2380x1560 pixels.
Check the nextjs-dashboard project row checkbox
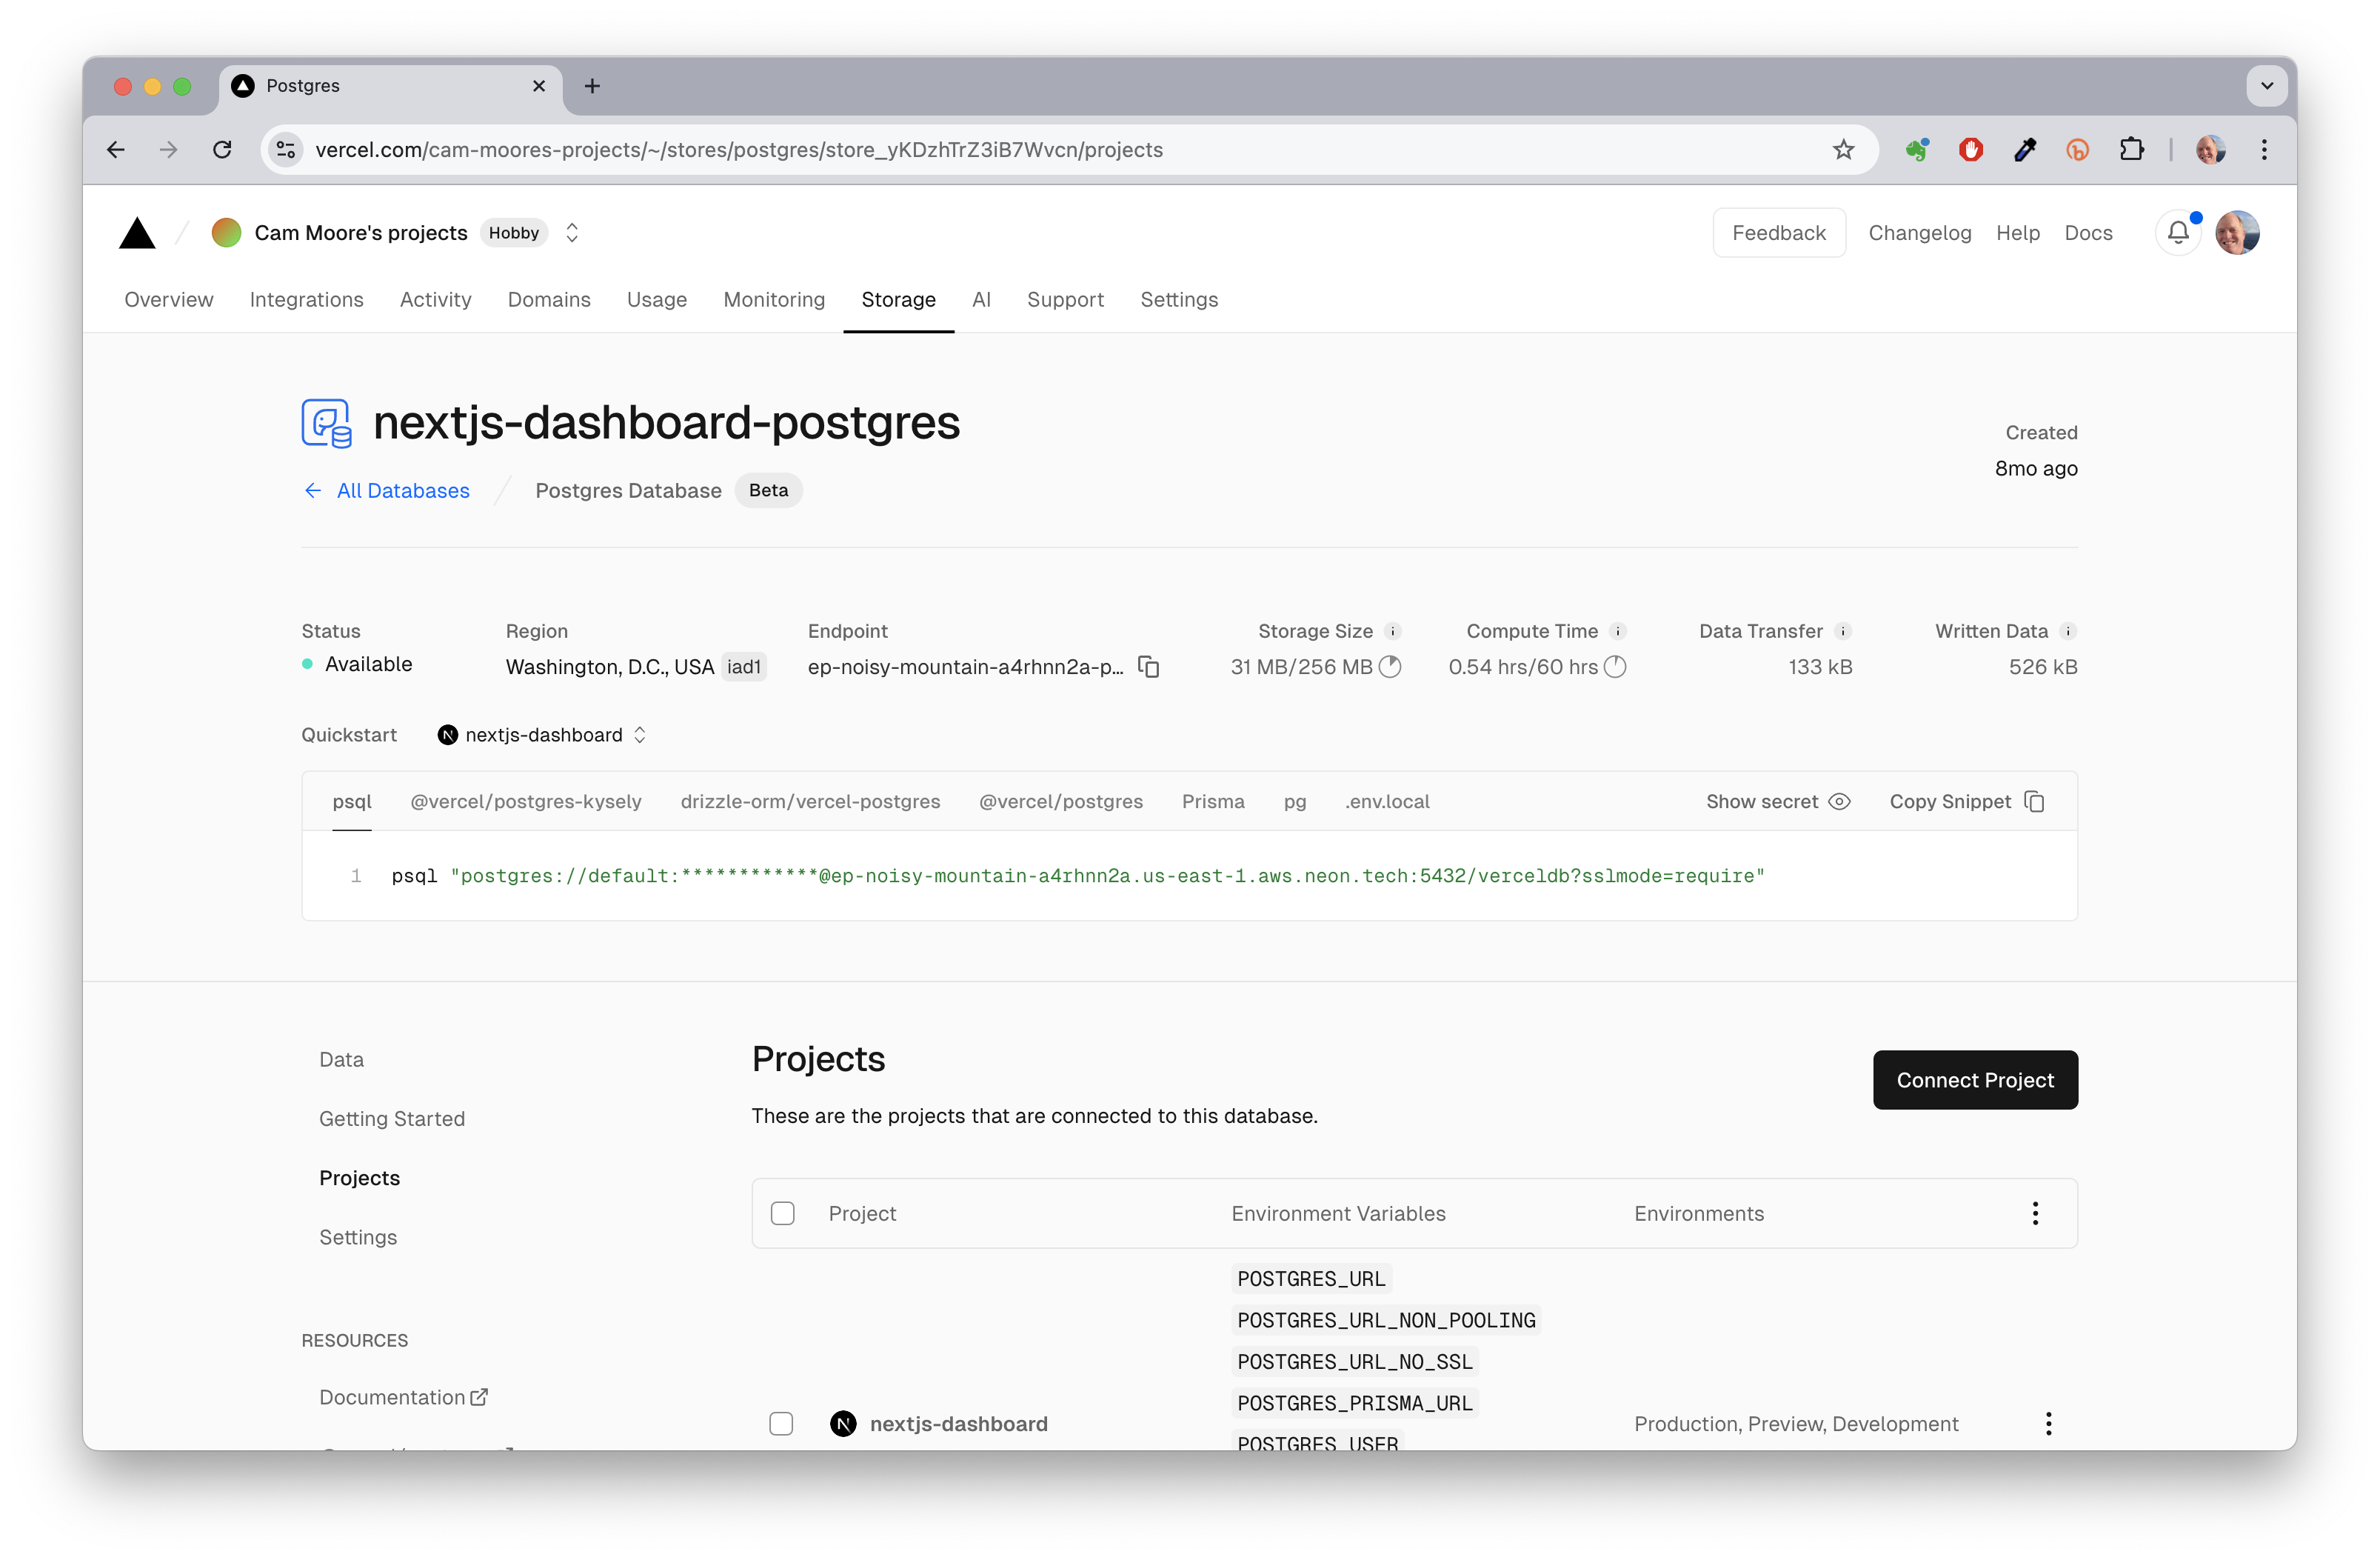(x=781, y=1423)
